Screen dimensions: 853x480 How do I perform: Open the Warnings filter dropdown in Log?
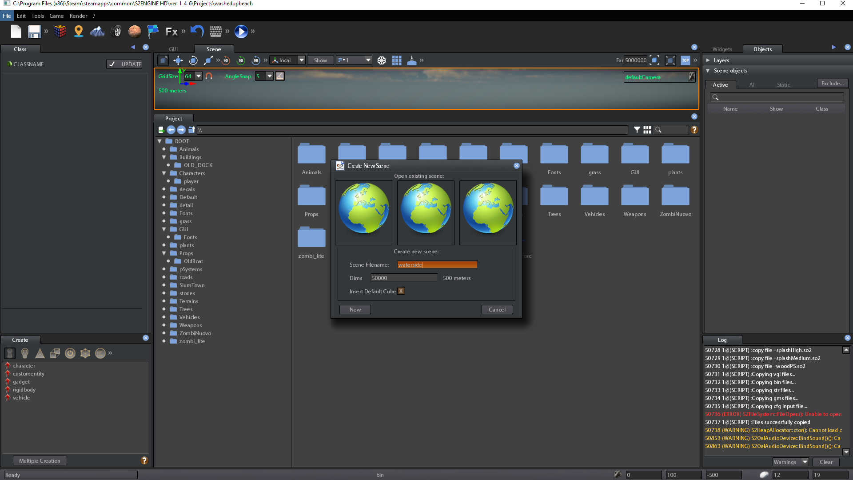click(791, 462)
